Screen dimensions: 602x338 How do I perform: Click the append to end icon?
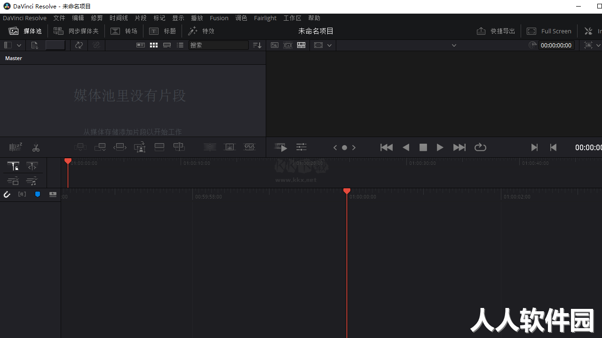(x=100, y=147)
